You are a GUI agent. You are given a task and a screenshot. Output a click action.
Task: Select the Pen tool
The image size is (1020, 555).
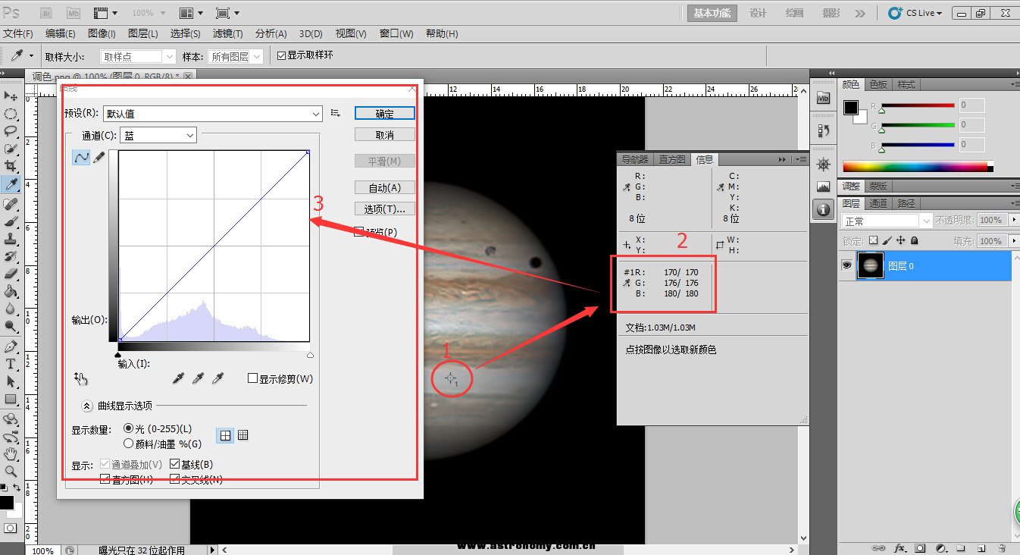click(x=11, y=346)
